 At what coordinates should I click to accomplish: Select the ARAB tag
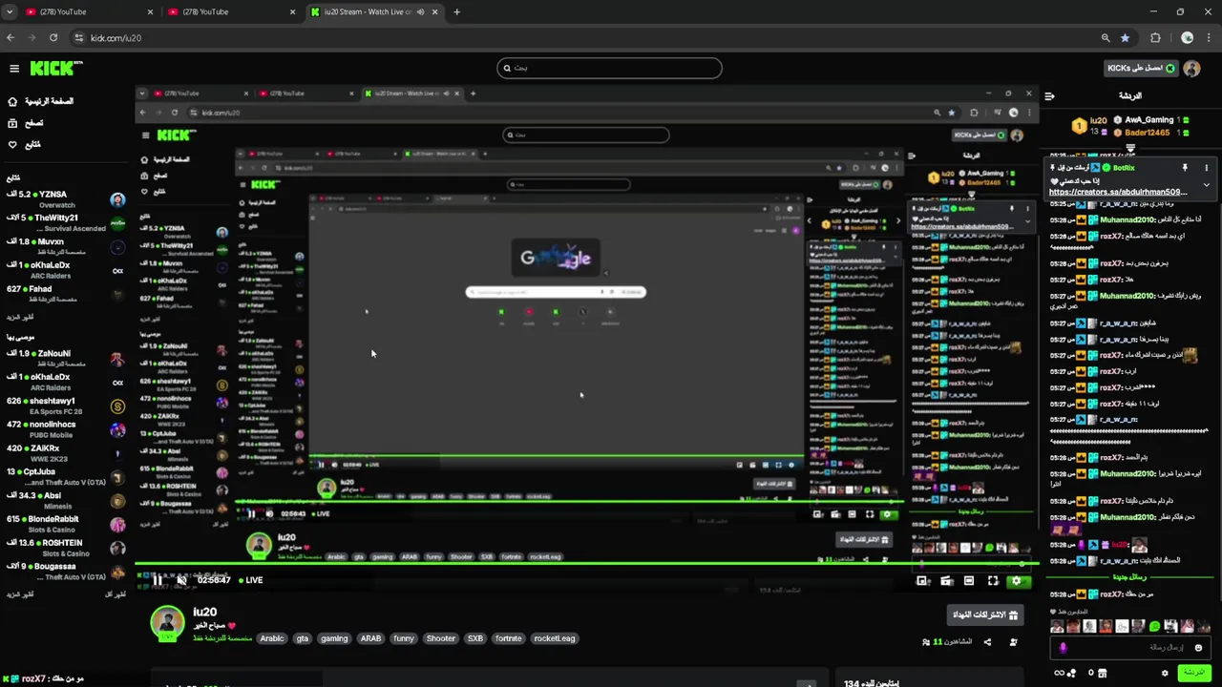pos(370,638)
